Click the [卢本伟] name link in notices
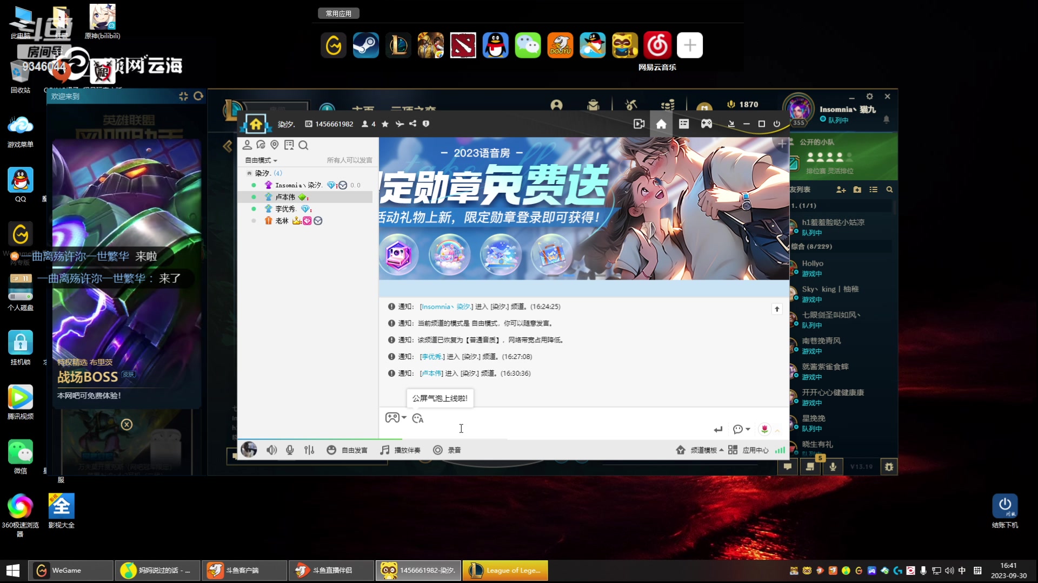This screenshot has width=1038, height=583. [431, 374]
